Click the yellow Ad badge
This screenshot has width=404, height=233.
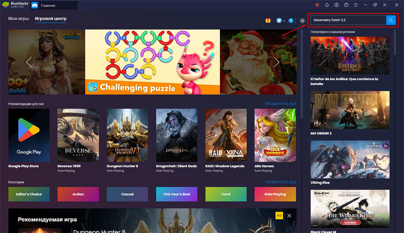(x=279, y=216)
